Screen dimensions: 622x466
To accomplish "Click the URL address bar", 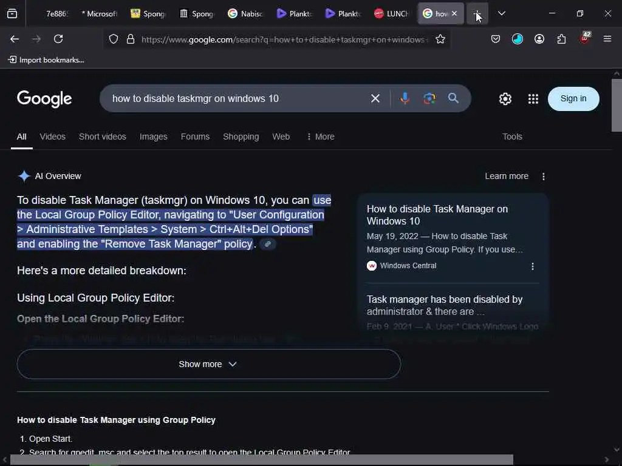I will (x=284, y=39).
